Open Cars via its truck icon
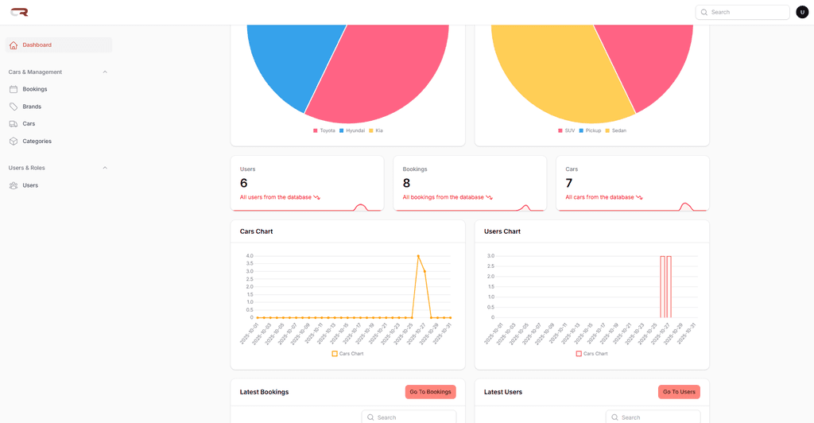The image size is (814, 423). coord(14,123)
